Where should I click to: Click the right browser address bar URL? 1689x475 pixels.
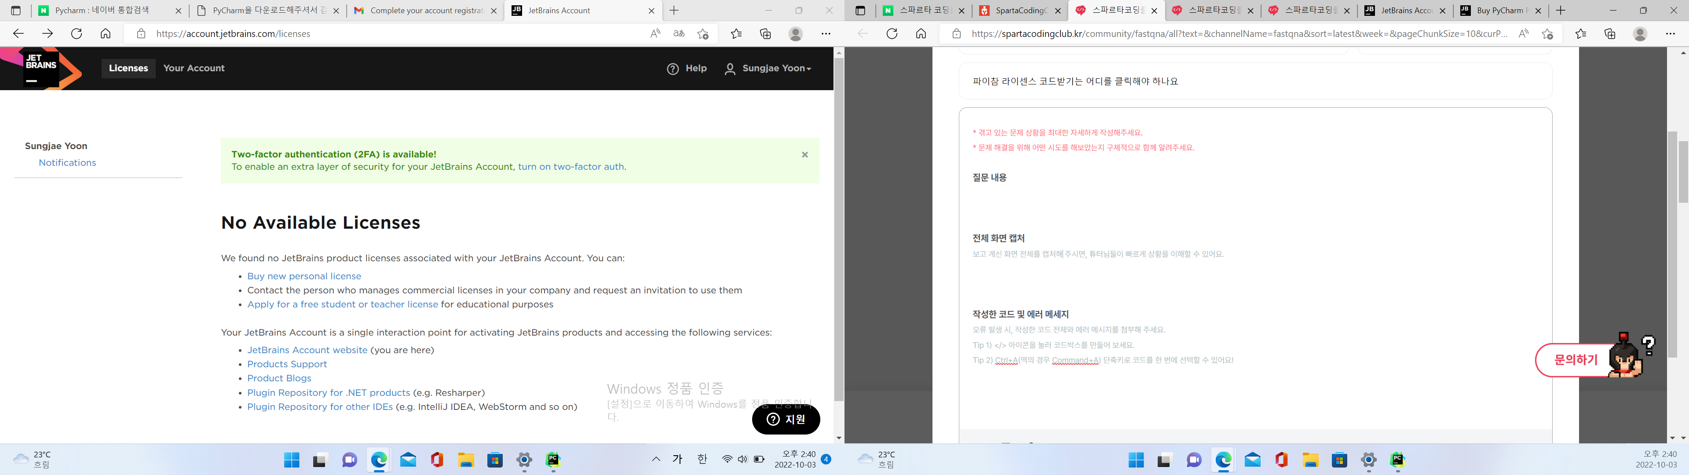pyautogui.click(x=1239, y=33)
